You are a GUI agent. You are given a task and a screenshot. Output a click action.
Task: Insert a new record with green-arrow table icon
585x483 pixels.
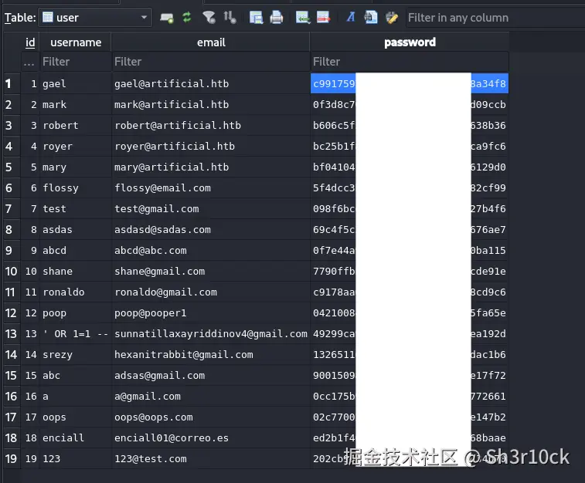(303, 17)
